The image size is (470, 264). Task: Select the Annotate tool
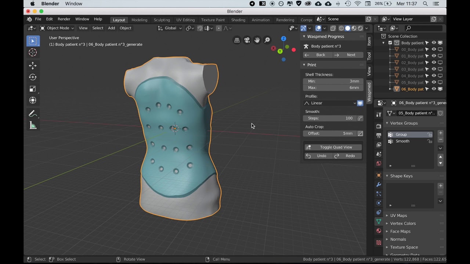pyautogui.click(x=33, y=114)
